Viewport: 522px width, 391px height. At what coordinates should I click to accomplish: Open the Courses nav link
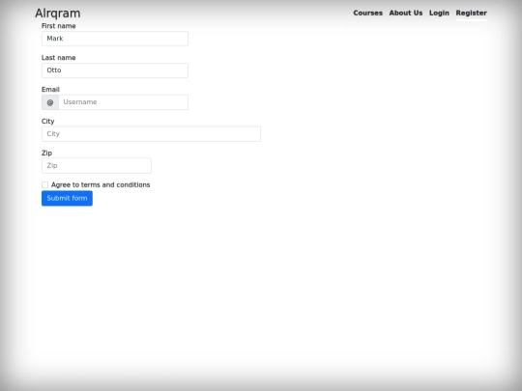(x=368, y=13)
